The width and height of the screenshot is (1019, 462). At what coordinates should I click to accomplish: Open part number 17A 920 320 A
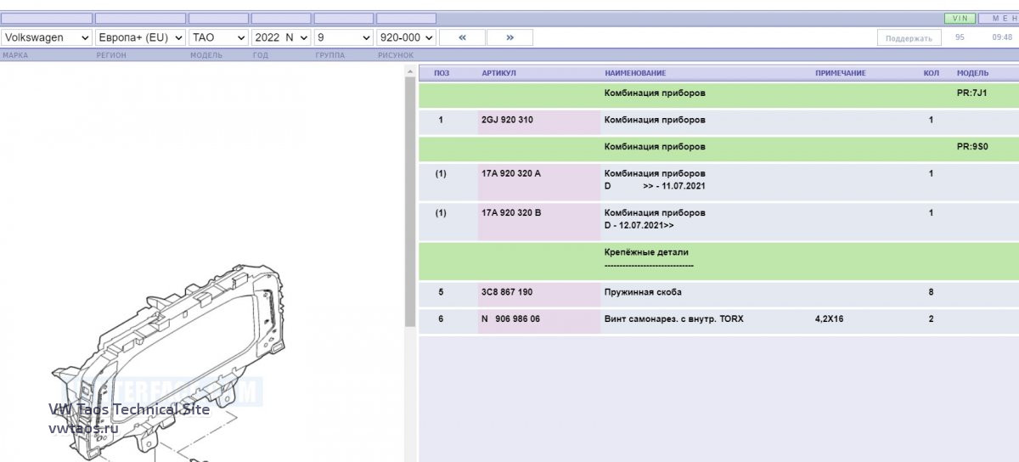(x=511, y=173)
